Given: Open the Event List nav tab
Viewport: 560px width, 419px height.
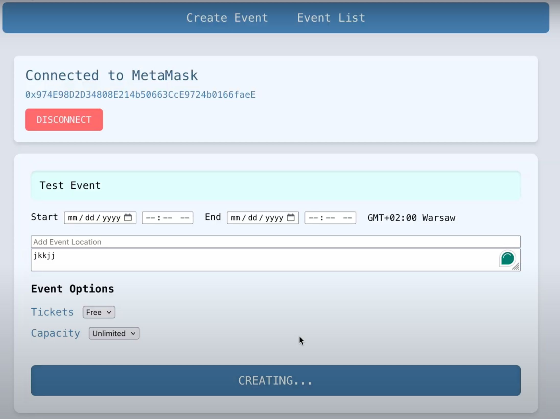Looking at the screenshot, I should [x=331, y=18].
